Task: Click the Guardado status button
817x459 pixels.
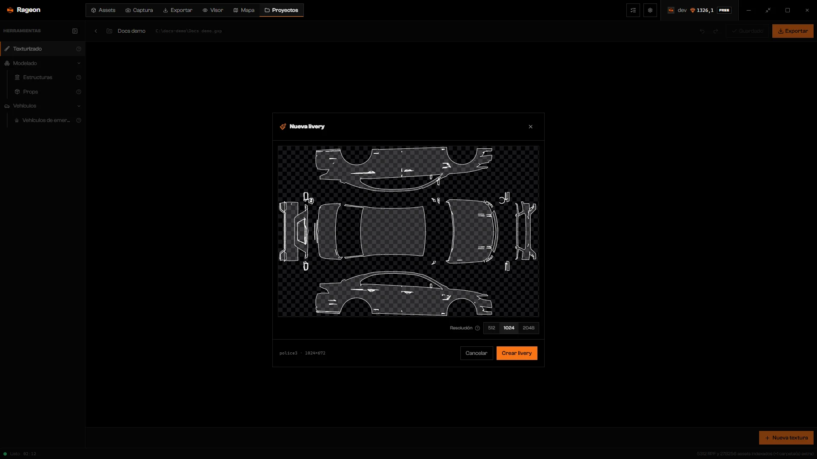Action: point(747,31)
